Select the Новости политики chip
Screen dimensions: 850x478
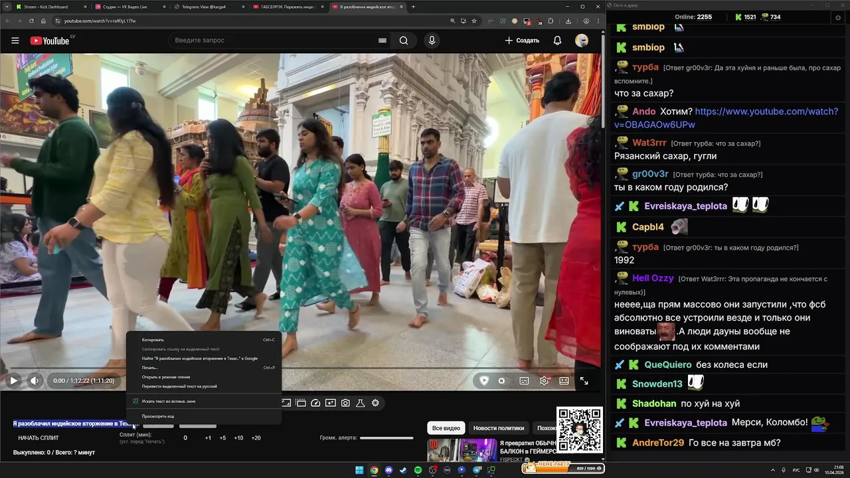coord(499,428)
